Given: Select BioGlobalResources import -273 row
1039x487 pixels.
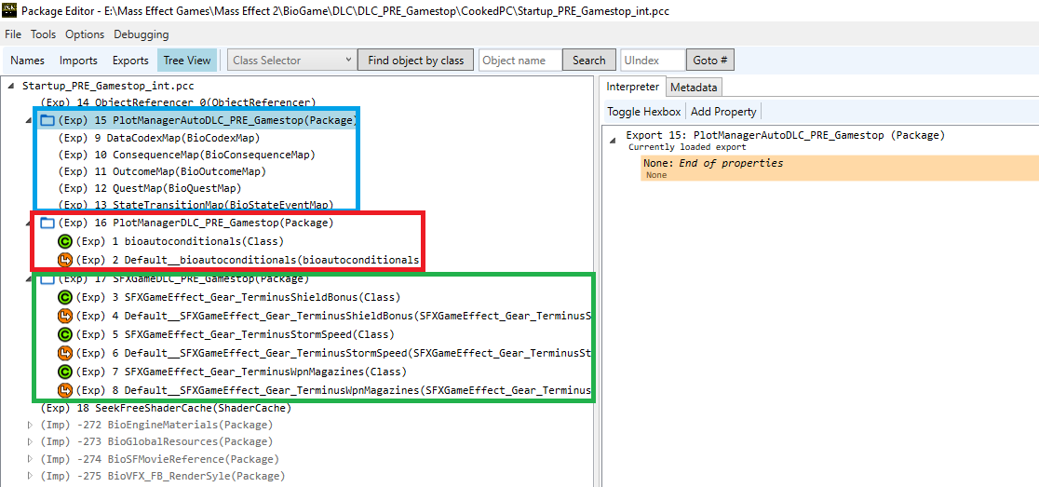Looking at the screenshot, I should coord(156,442).
